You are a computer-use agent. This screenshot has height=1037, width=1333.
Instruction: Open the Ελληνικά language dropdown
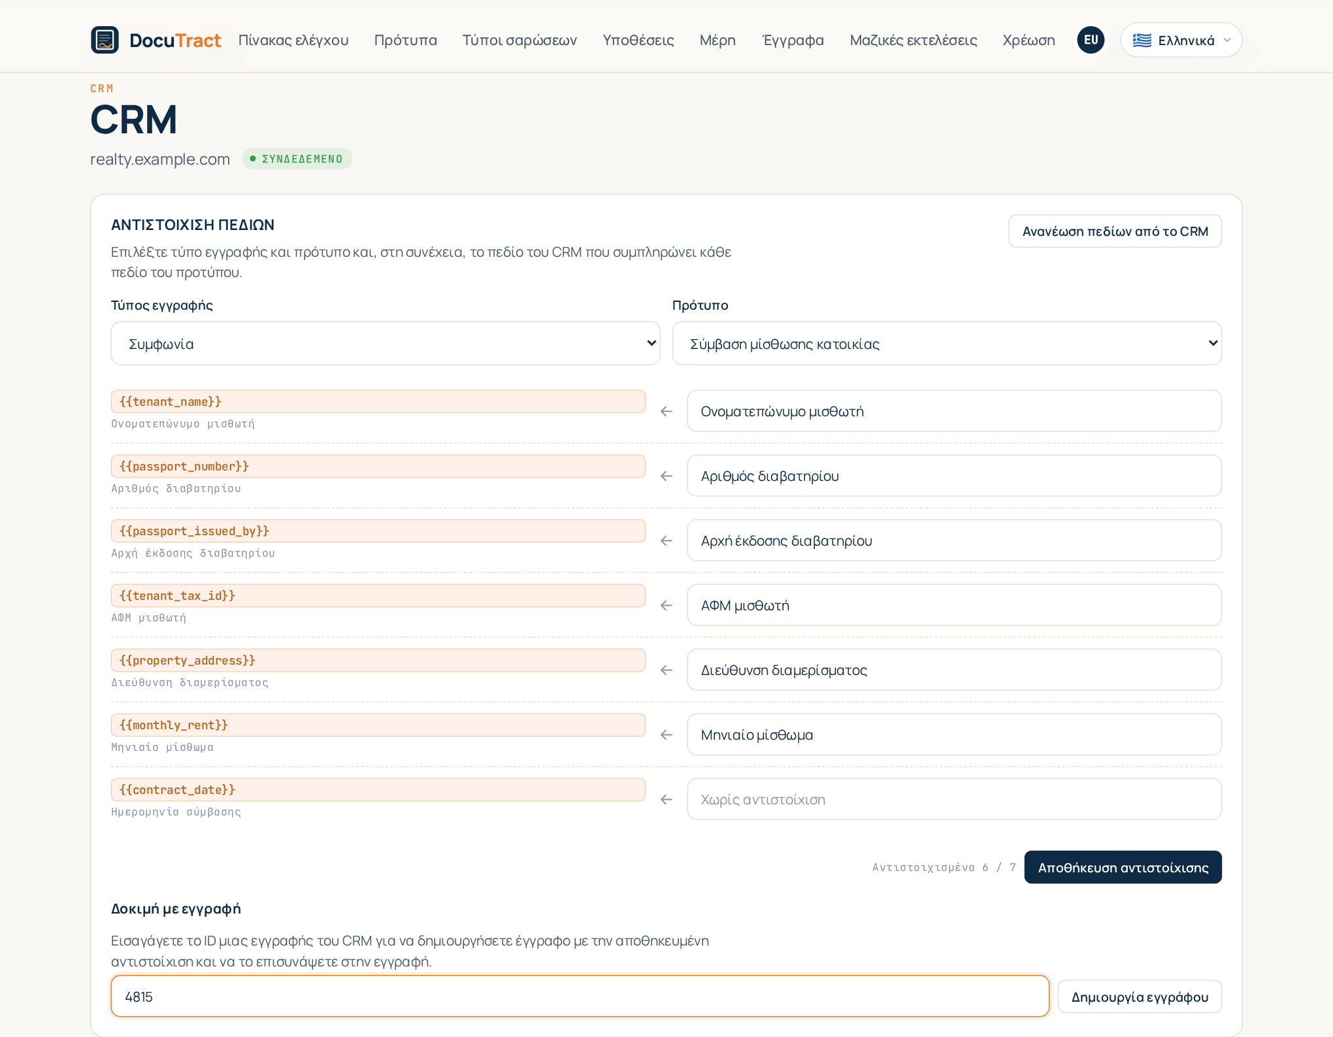coord(1181,41)
